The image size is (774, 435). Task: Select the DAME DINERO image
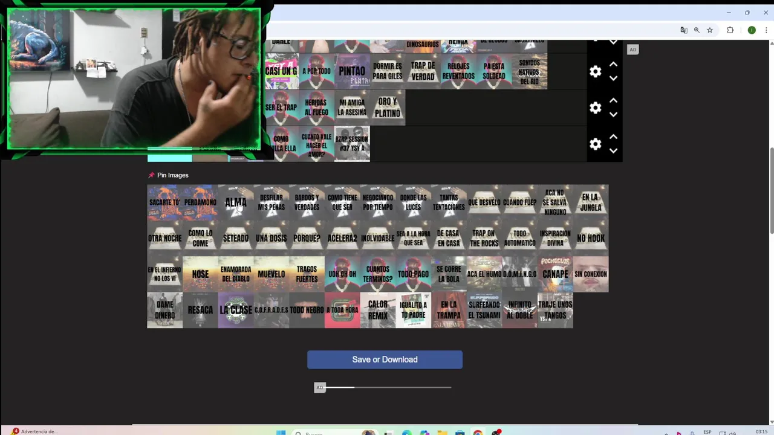164,310
